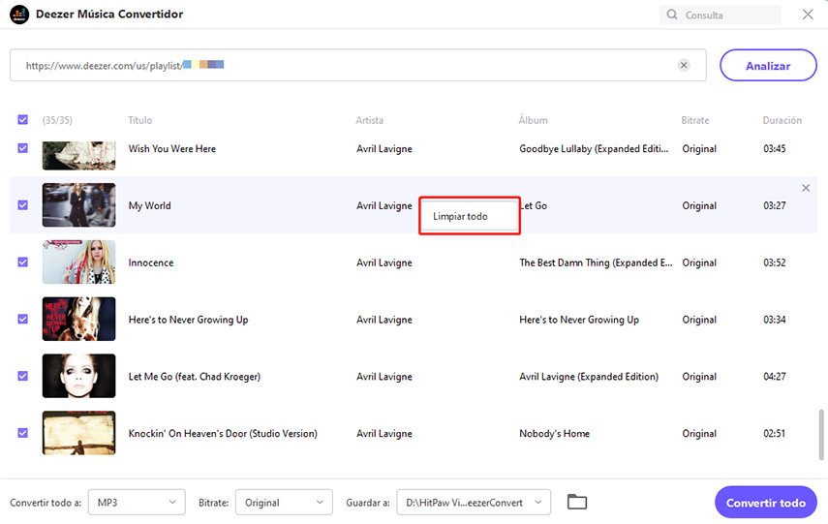Click Knockin' On Heaven's Door thumbnail

78,433
